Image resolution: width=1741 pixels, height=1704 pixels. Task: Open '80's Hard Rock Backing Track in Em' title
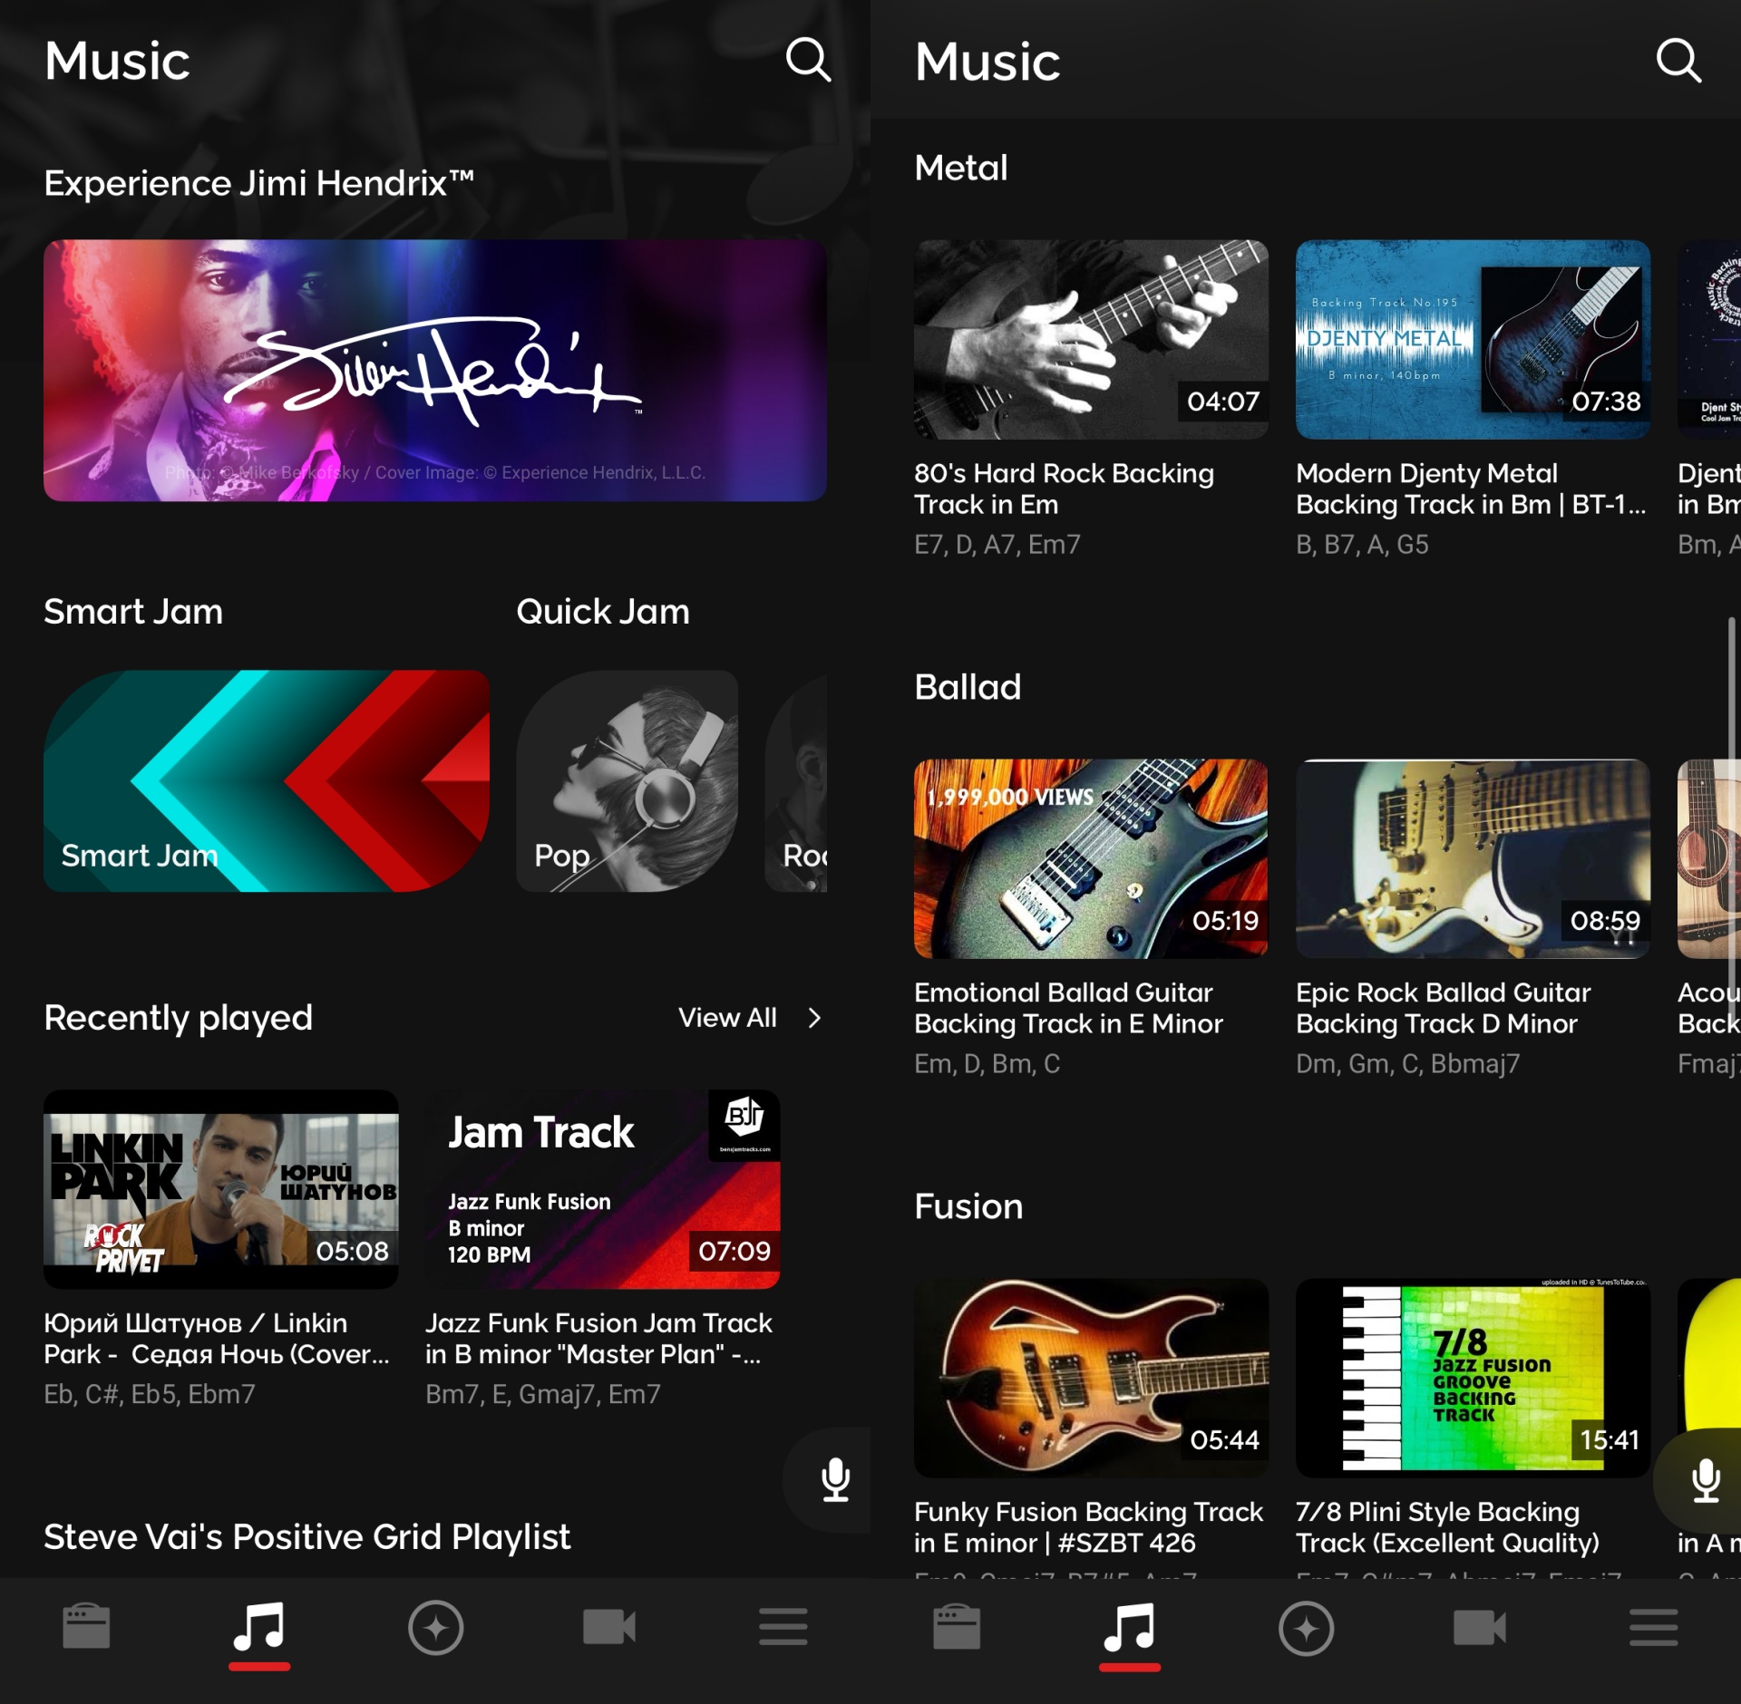(x=1064, y=489)
